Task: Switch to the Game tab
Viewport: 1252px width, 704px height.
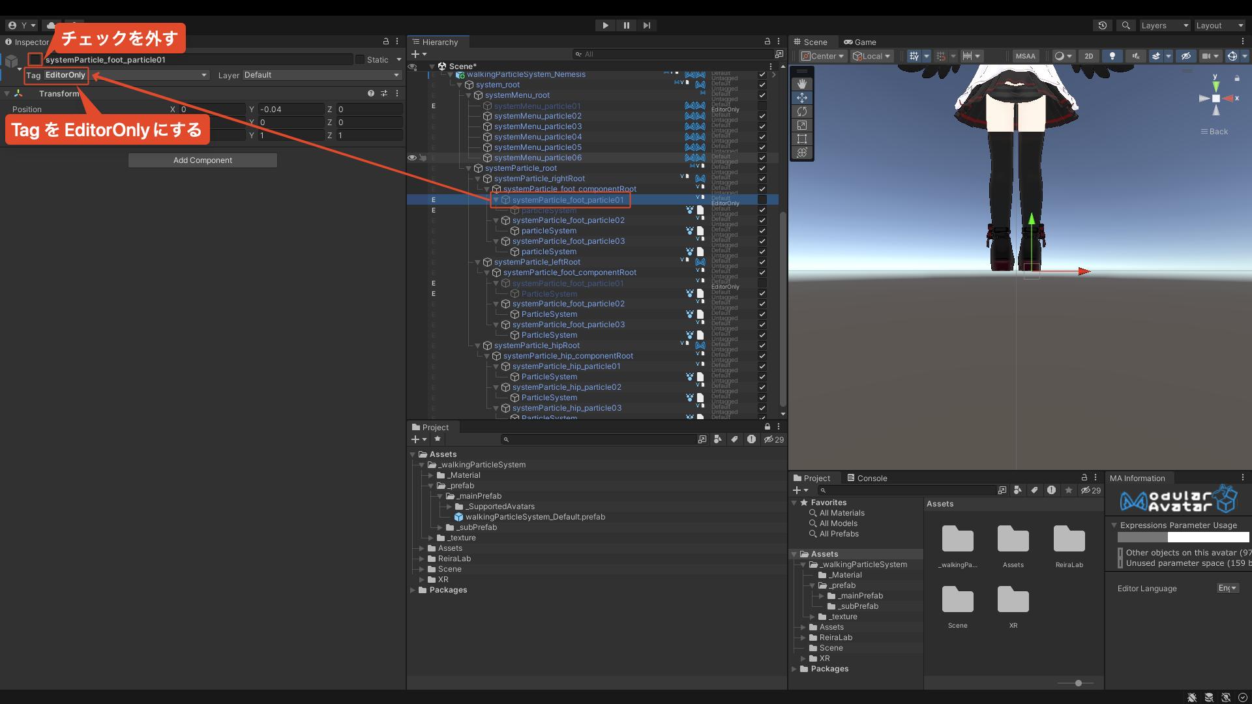Action: click(x=860, y=42)
